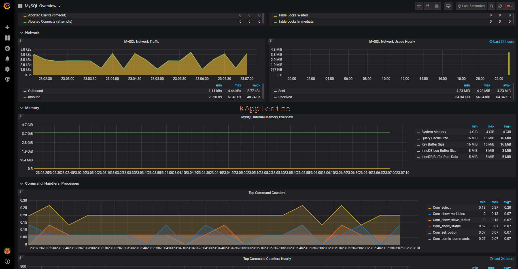Open Top Command Counters Hourly title menu
Viewport: 518px width, 269px height.
point(267,259)
